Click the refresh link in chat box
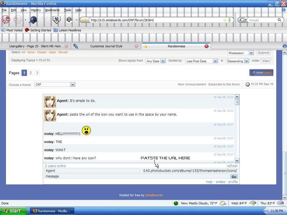 coord(232,166)
